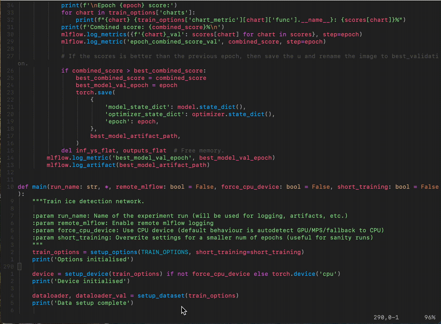Select the 'Train ice detection network' docstring line
The image size is (441, 324).
pos(88,201)
